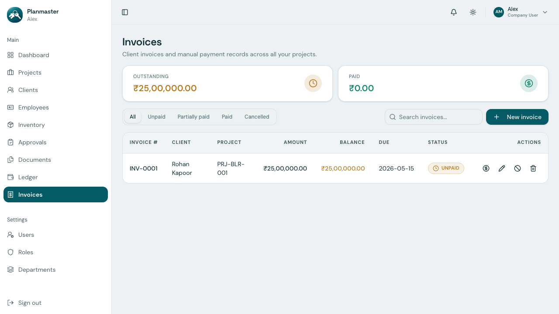559x314 pixels.
Task: Click the UNPAID status badge
Action: point(446,168)
